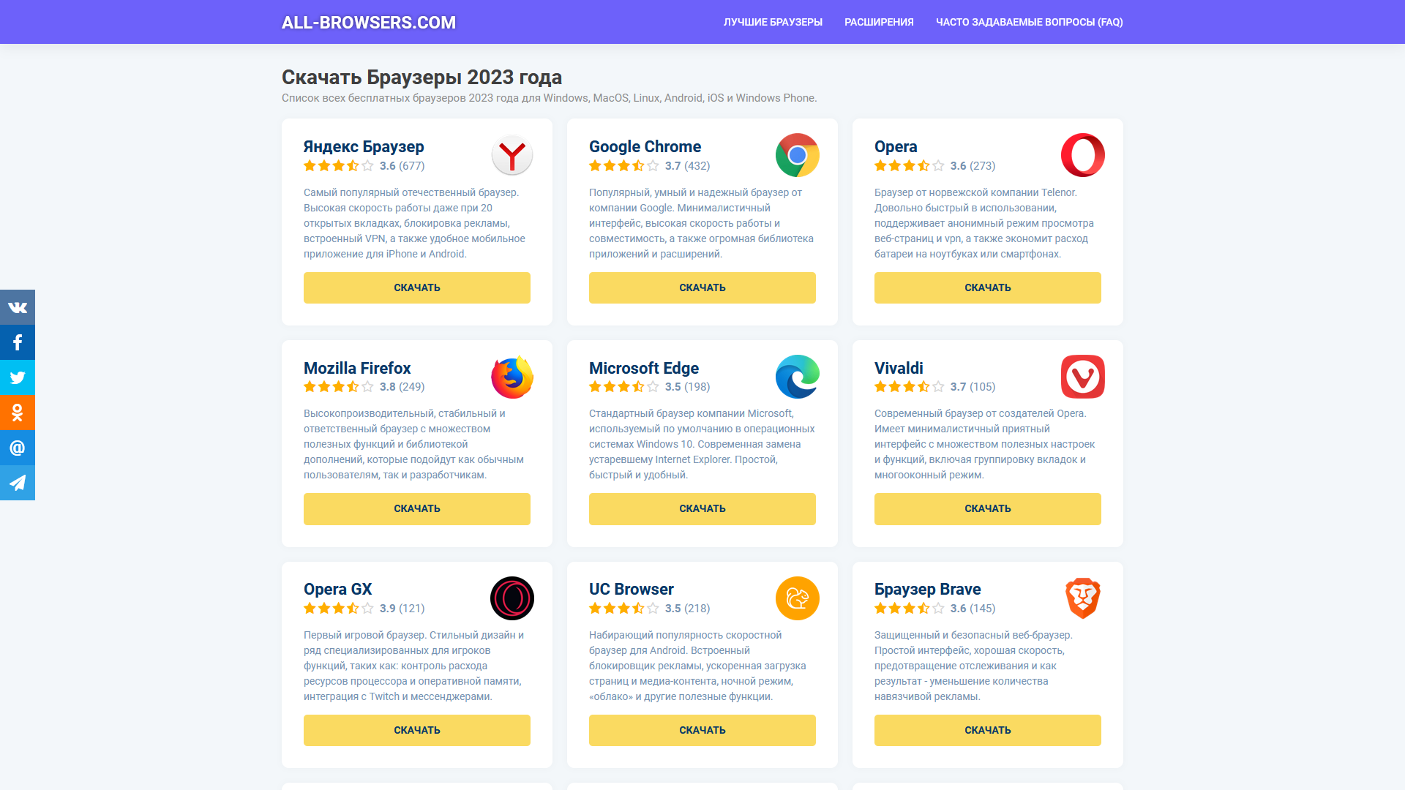Viewport: 1405px width, 790px height.
Task: Download Яндекс Браузер with СКАЧАТЬ button
Action: (x=417, y=287)
